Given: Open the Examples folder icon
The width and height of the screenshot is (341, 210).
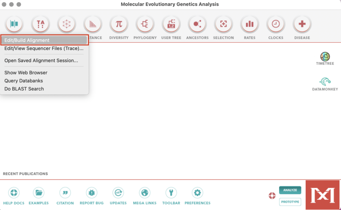Looking at the screenshot, I should tap(39, 193).
